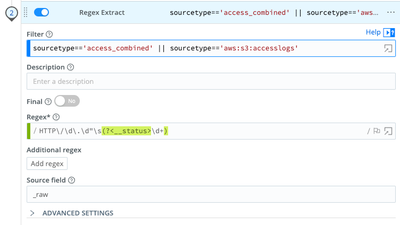400x225 pixels.
Task: Click the Source field input with _raw
Action: (x=211, y=194)
